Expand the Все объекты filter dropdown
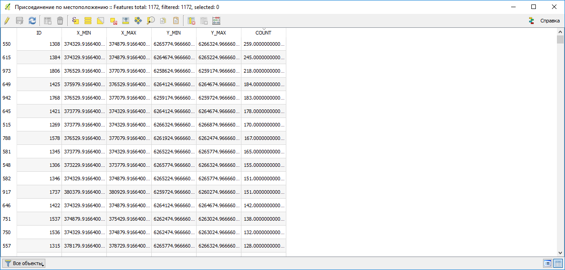Viewport: 565px width, 270px height. (x=24, y=263)
